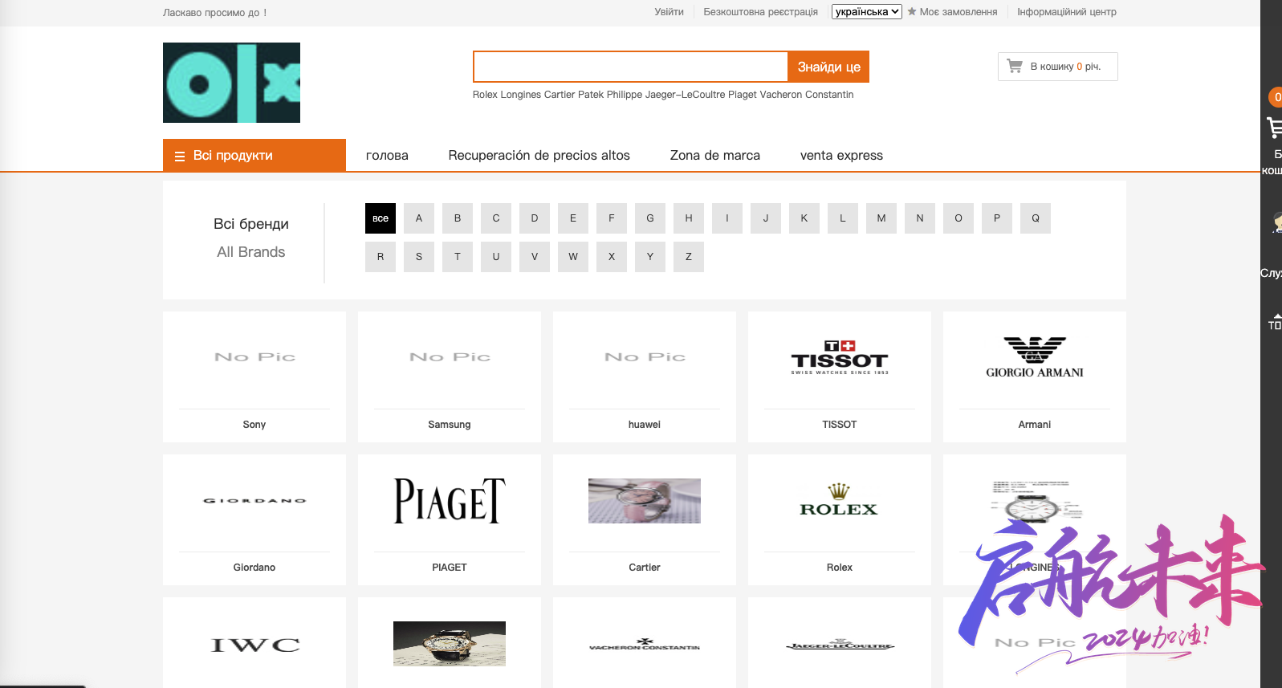Click the OLX logo
Viewport: 1282px width, 688px height.
231,83
